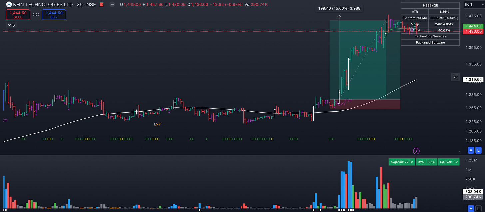Click the Ext.from 20SMA label cell
Screen dimensions: 485x212
[x=415, y=18]
